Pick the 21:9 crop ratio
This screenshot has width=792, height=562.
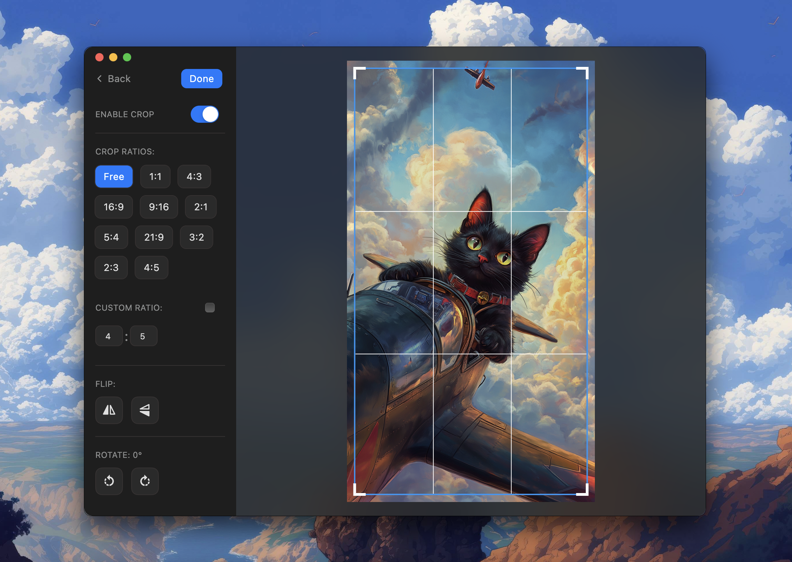point(154,238)
